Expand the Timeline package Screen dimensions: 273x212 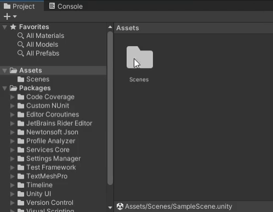[12, 185]
